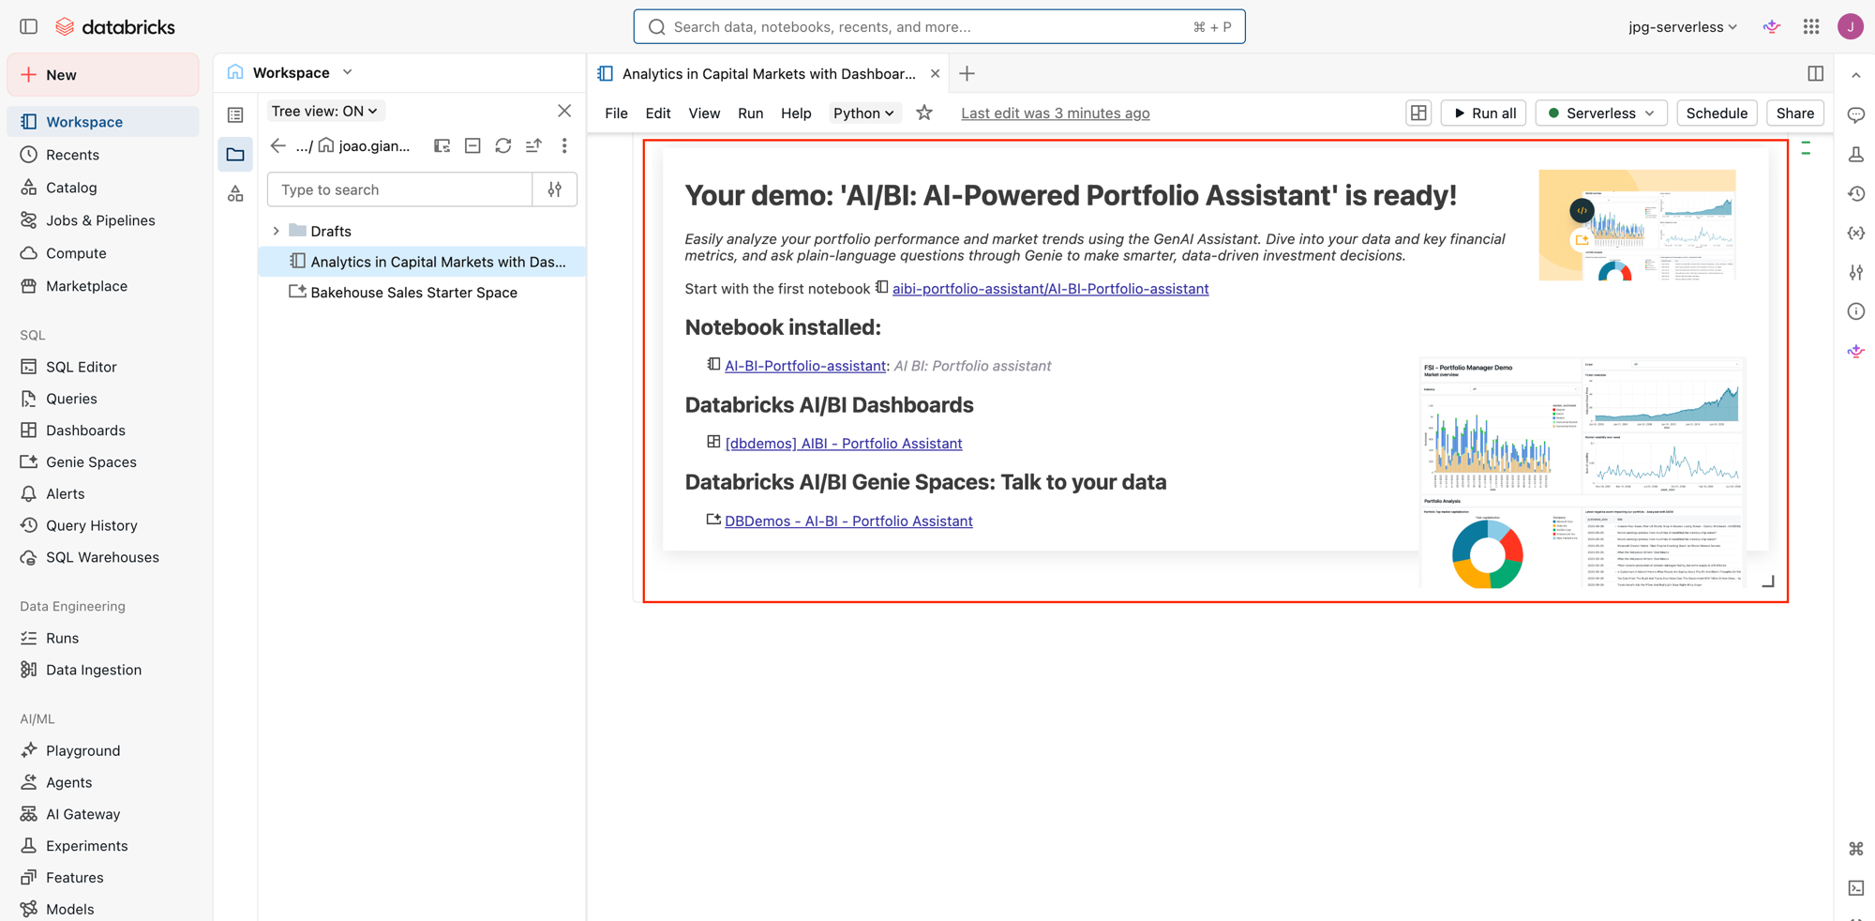Expand the Drafts folder
The image size is (1875, 921).
point(276,231)
